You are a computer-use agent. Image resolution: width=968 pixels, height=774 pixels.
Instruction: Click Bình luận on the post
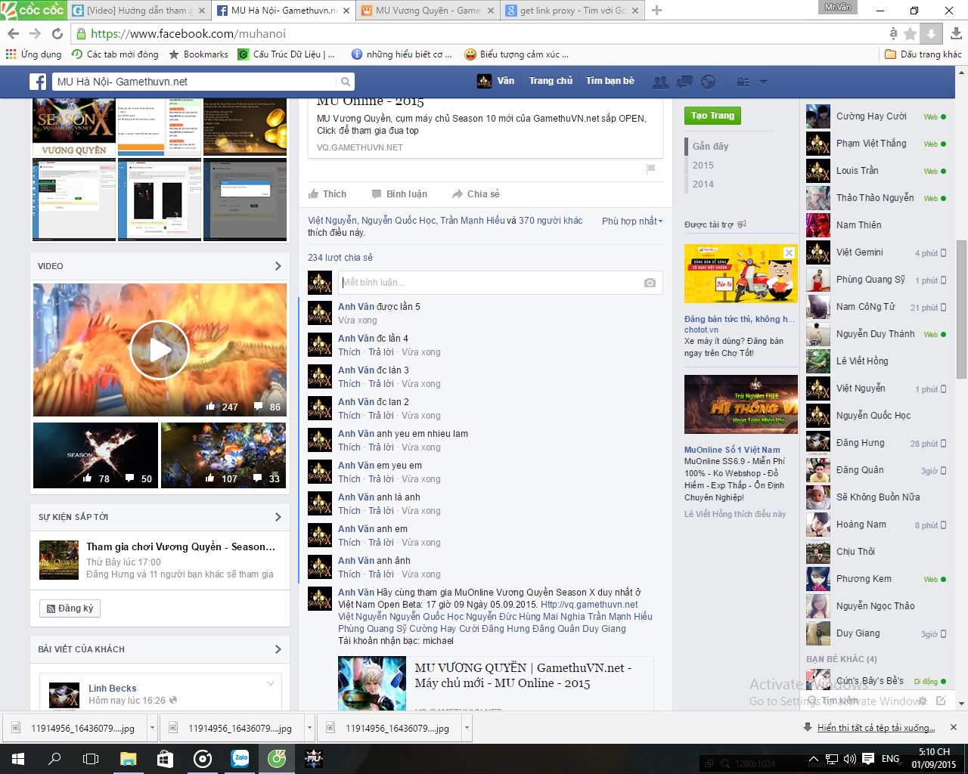coord(399,194)
